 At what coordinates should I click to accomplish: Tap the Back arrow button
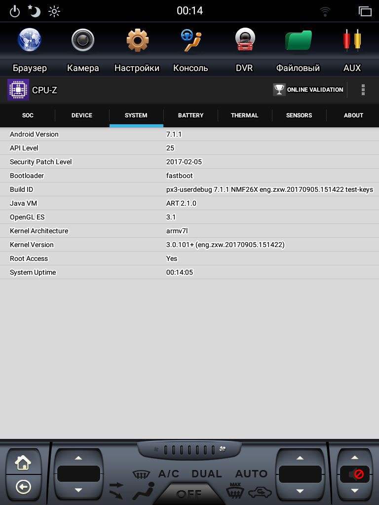pyautogui.click(x=23, y=487)
